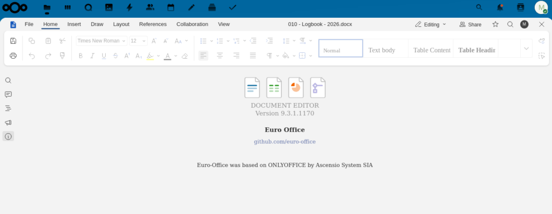This screenshot has width=552, height=214.
Task: Expand the bullet list dropdown arrow
Action: pos(211,41)
